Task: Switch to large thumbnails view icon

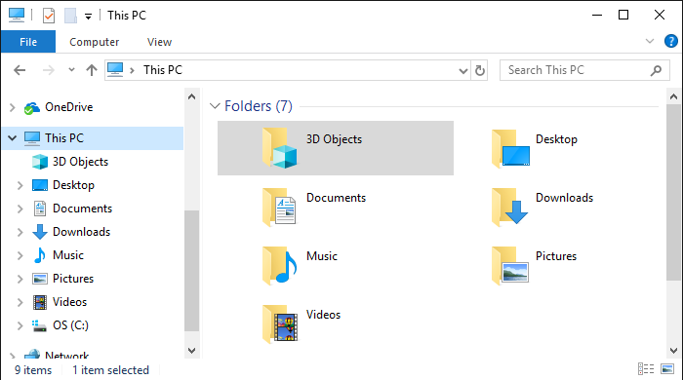Action: [667, 369]
